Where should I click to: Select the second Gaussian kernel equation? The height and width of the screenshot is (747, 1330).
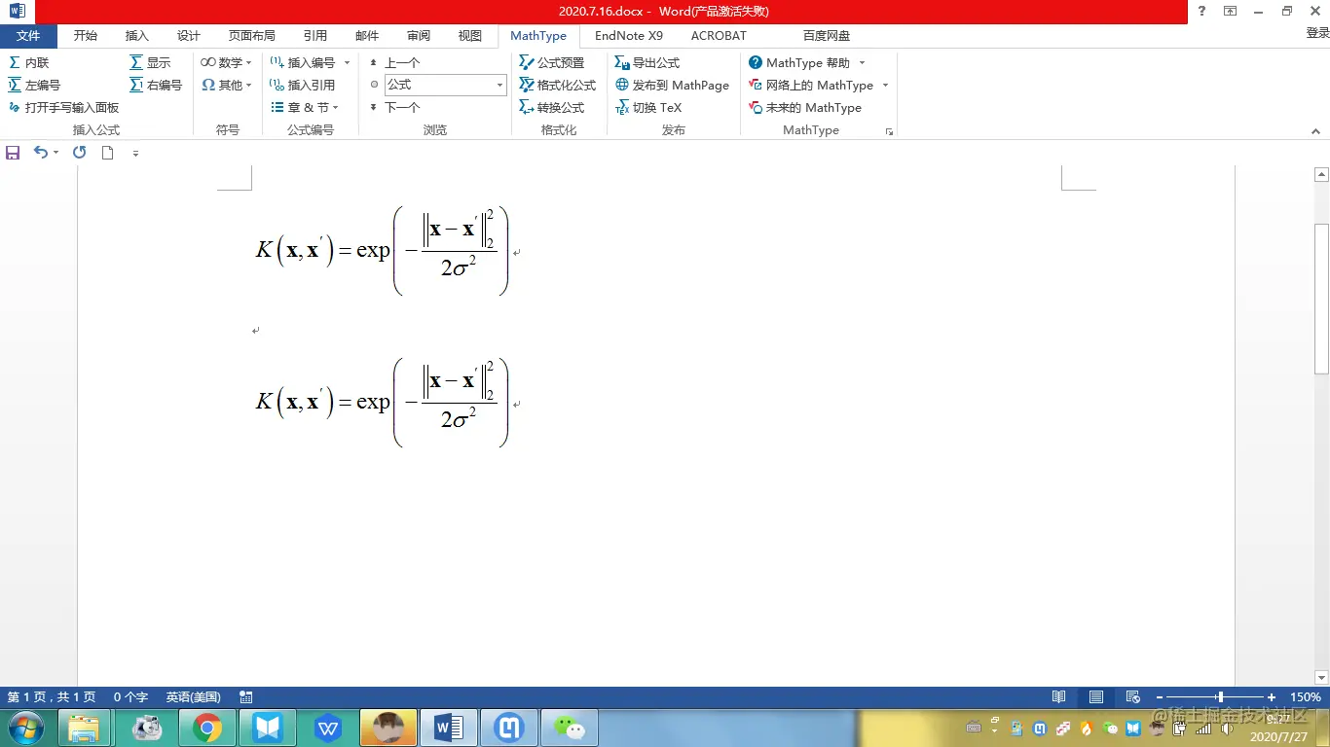[x=382, y=402]
